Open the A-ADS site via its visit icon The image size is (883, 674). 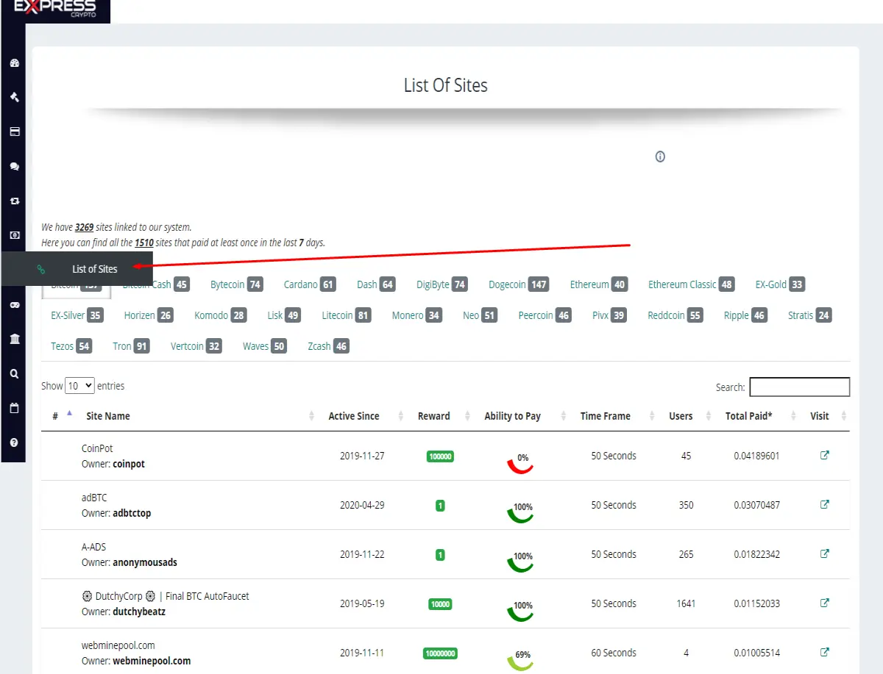point(825,553)
